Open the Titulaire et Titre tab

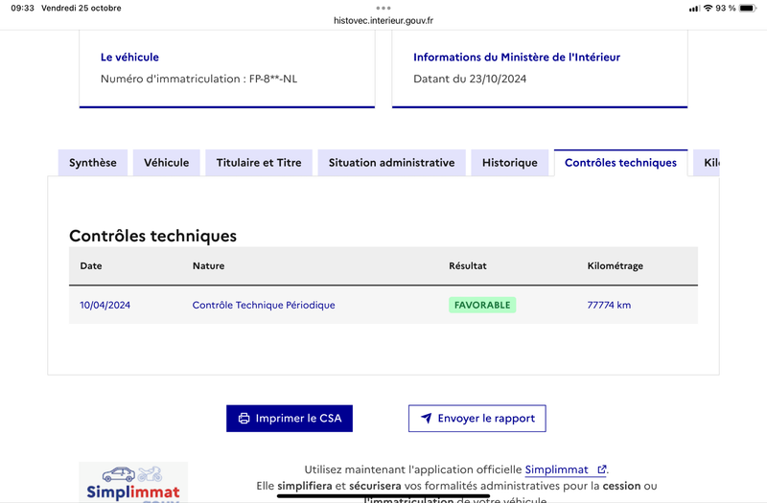[259, 163]
